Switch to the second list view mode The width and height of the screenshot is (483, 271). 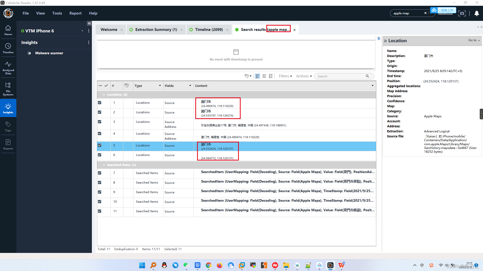tap(264, 76)
